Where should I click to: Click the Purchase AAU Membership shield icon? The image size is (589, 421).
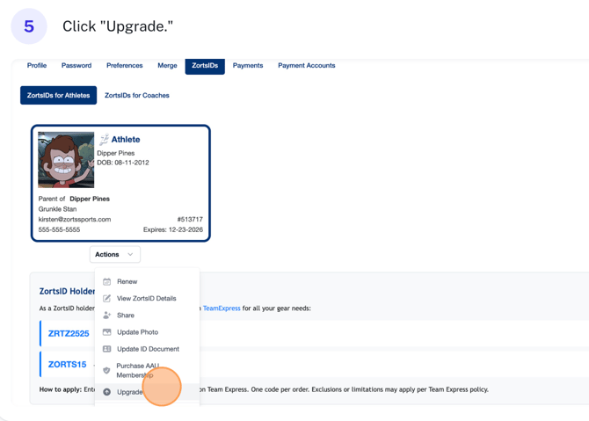coord(107,371)
